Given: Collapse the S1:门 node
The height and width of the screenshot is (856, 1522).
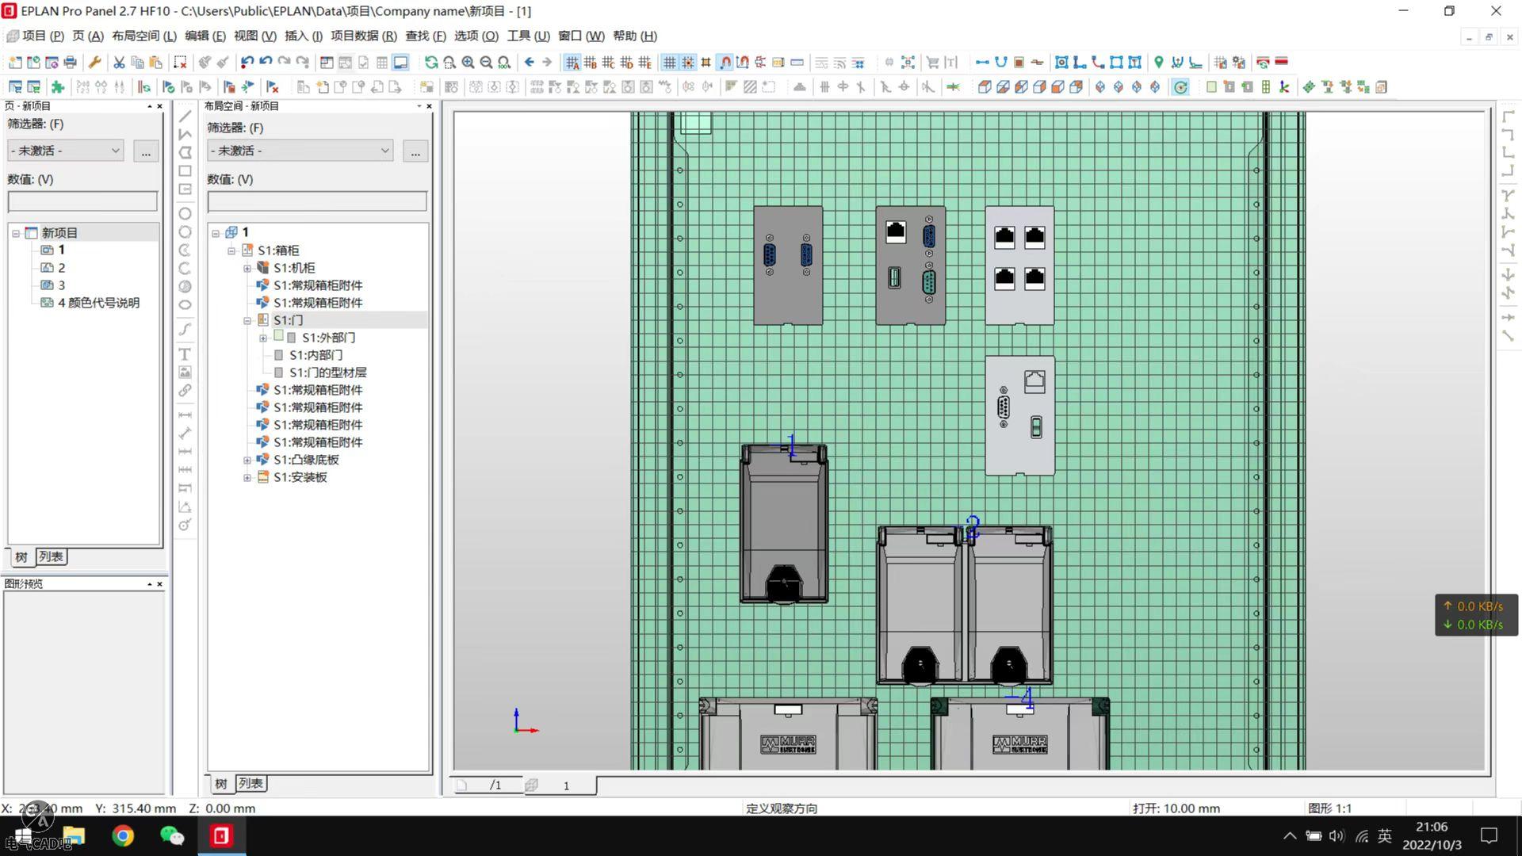Looking at the screenshot, I should (x=247, y=320).
